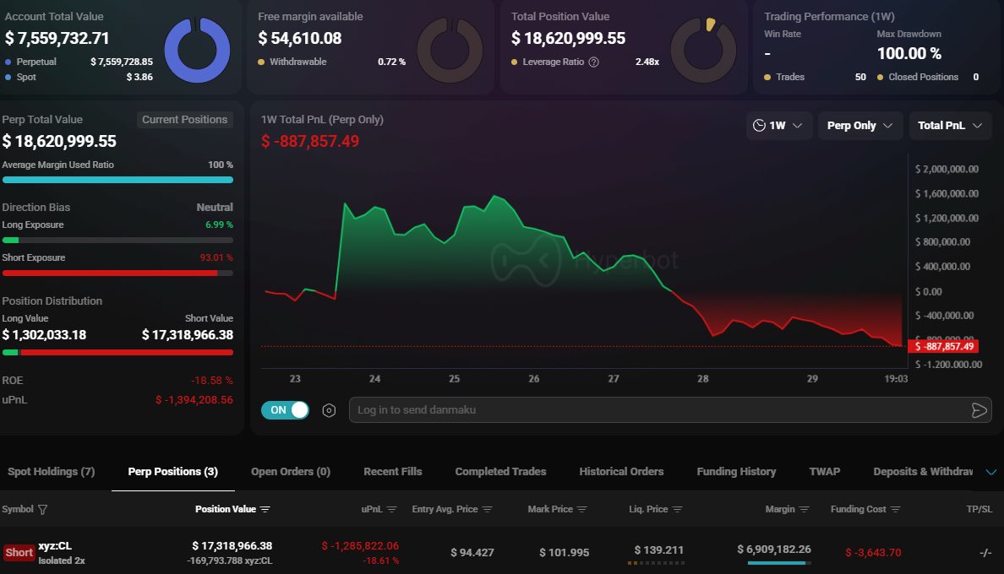
Task: Click the Short tag on xyz:CL
Action: tap(19, 553)
